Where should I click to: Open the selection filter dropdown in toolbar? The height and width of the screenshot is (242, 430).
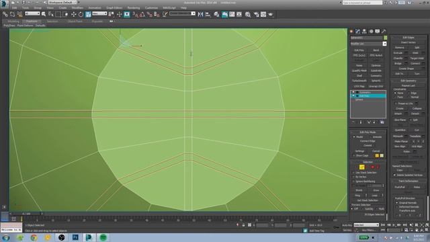click(32, 13)
